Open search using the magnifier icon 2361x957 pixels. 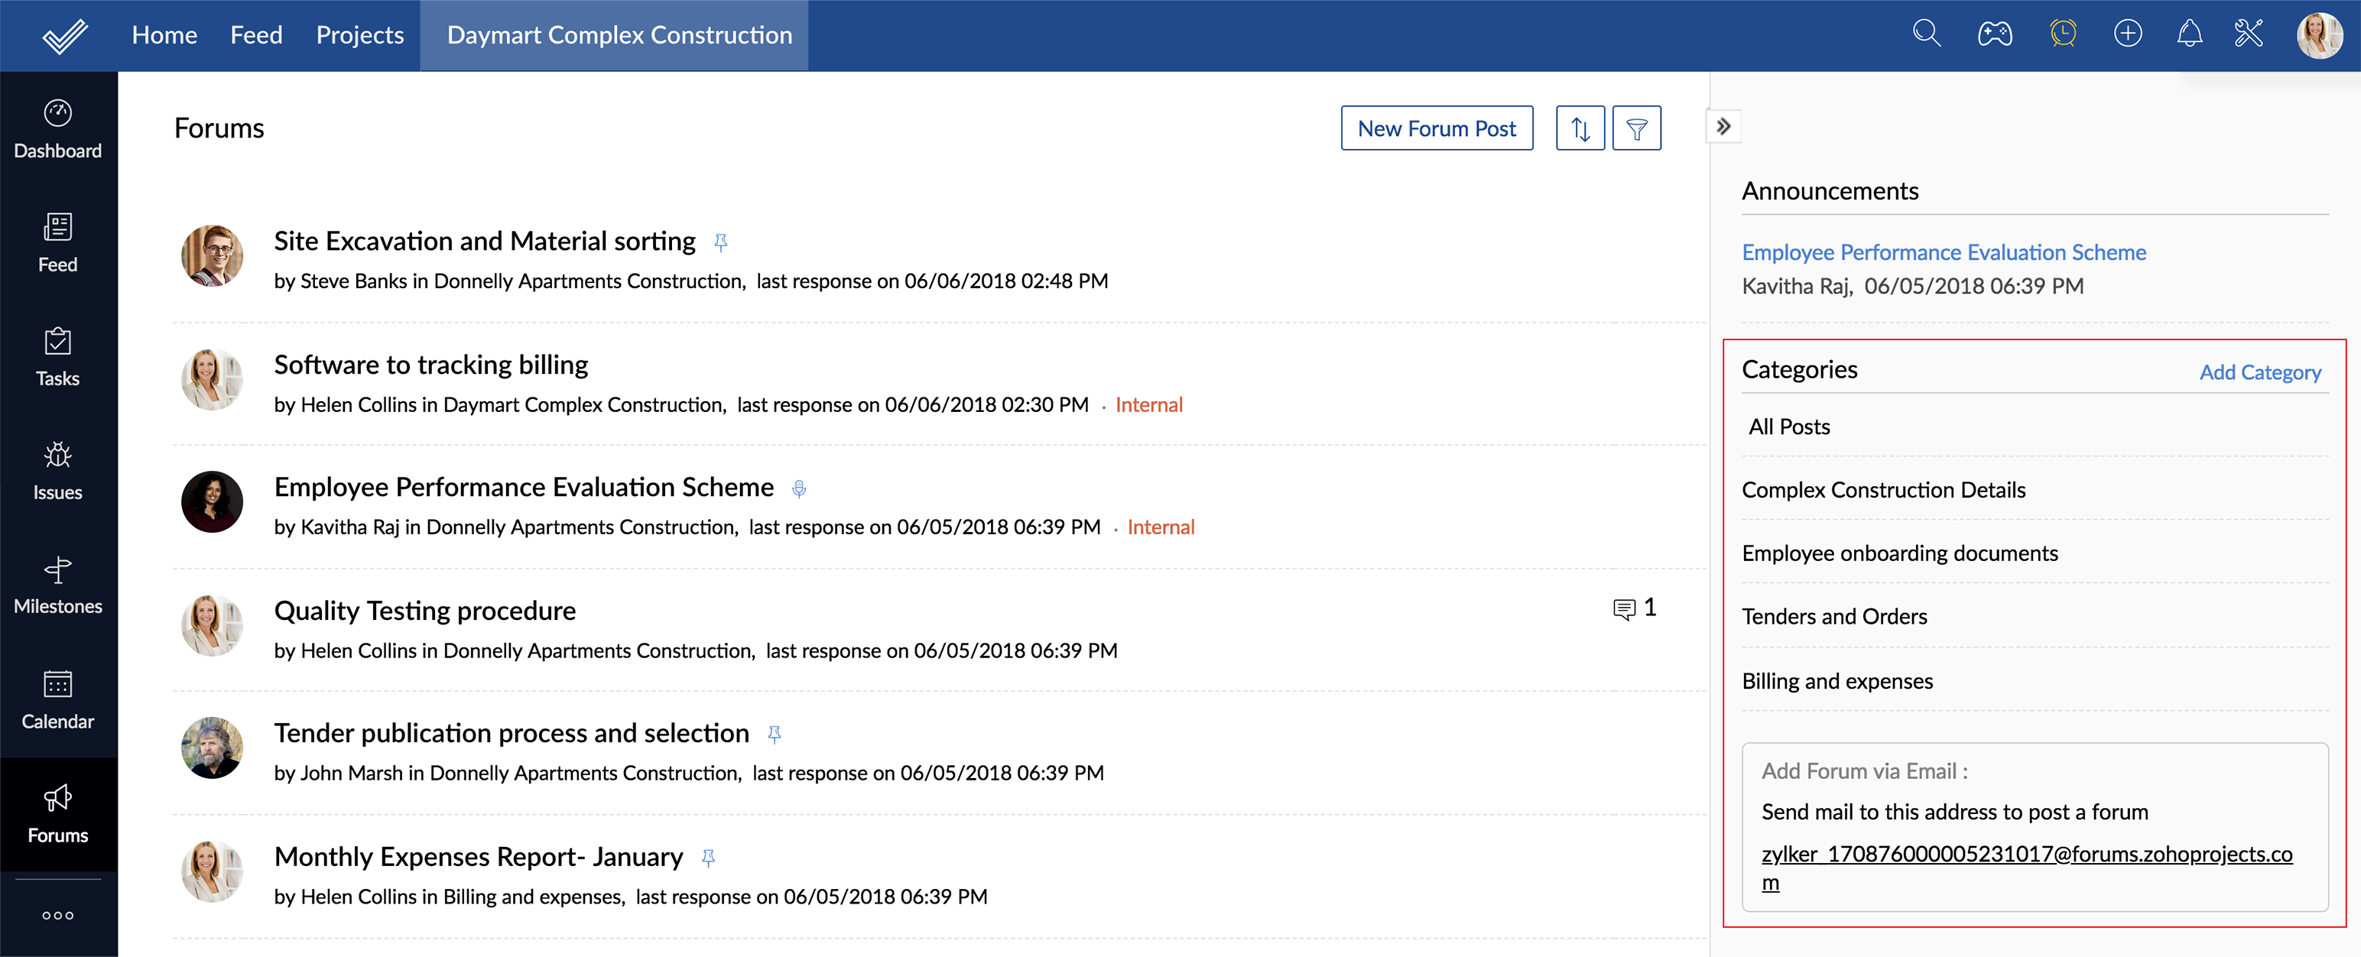tap(1927, 35)
